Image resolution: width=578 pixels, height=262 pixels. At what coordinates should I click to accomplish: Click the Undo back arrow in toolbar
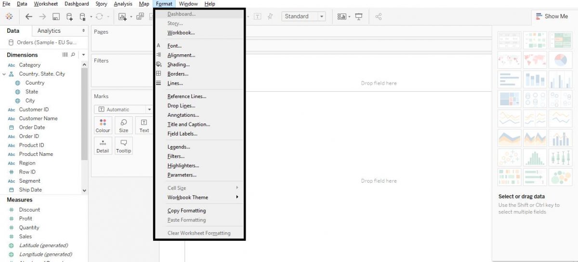[x=29, y=16]
